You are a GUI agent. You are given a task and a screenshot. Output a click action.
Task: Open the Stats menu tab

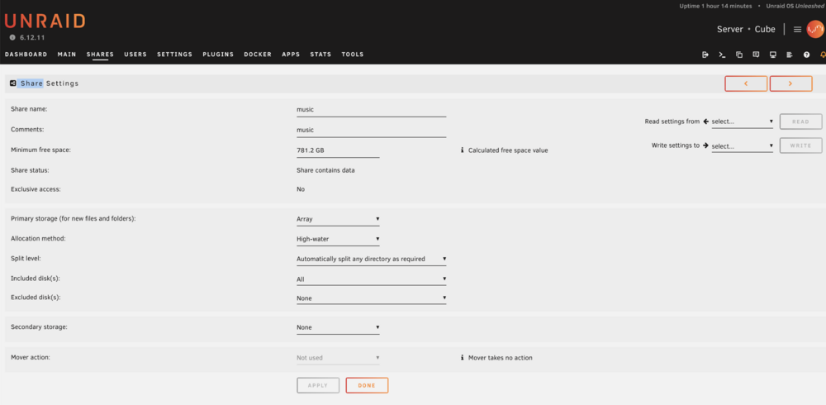(x=320, y=55)
